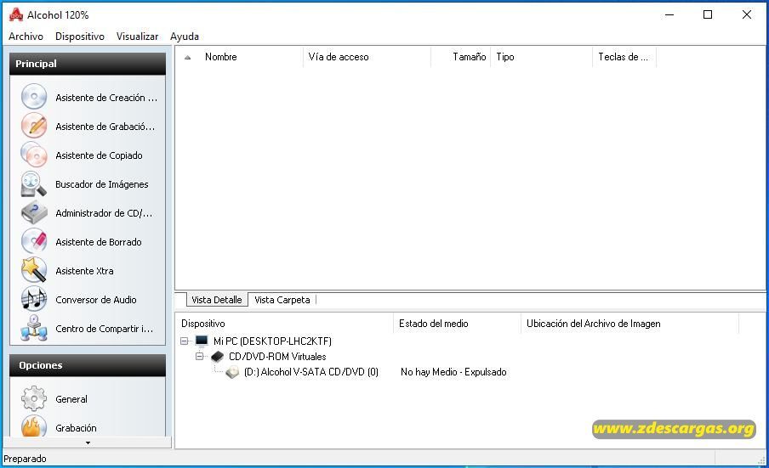Select CD/DVD-ROM Virtuales row text
769x468 pixels.
[277, 357]
